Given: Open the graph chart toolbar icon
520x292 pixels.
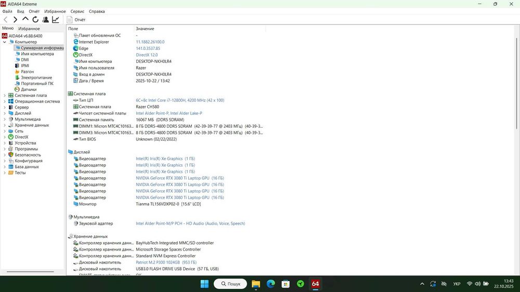Looking at the screenshot, I should tap(56, 20).
